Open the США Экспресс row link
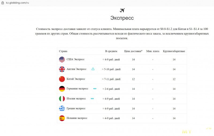 point(75,59)
